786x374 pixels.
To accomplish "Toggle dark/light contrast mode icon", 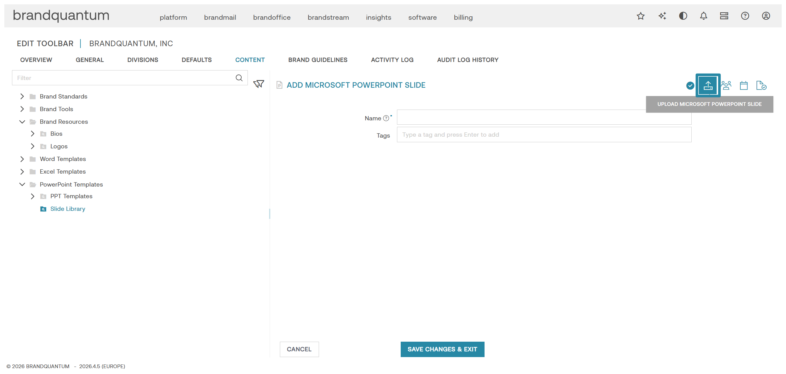I will [683, 16].
